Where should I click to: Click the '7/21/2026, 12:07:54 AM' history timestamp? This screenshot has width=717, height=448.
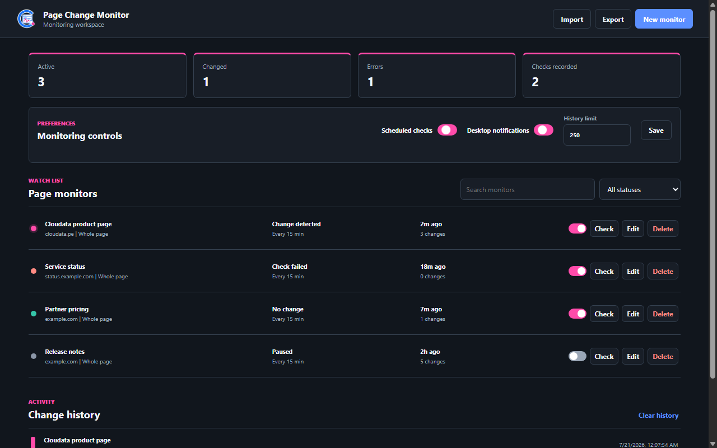pos(648,445)
